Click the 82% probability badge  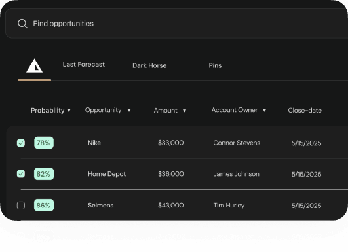[x=44, y=174]
